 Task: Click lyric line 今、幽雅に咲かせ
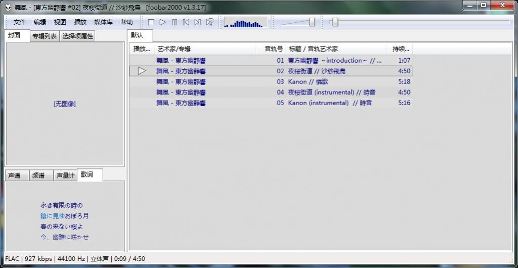tap(65, 237)
